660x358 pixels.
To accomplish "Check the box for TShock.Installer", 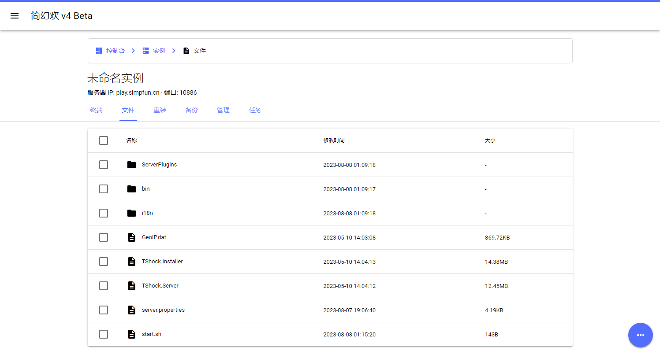I will [x=104, y=262].
